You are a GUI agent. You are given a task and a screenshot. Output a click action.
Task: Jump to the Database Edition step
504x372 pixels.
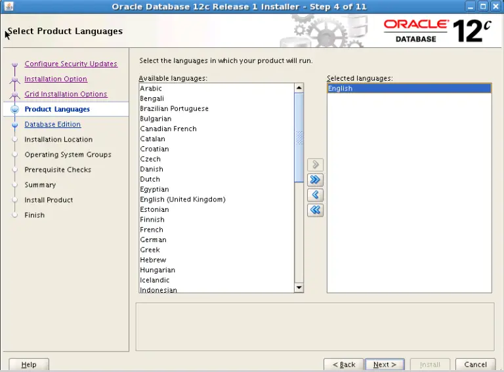[x=52, y=124]
